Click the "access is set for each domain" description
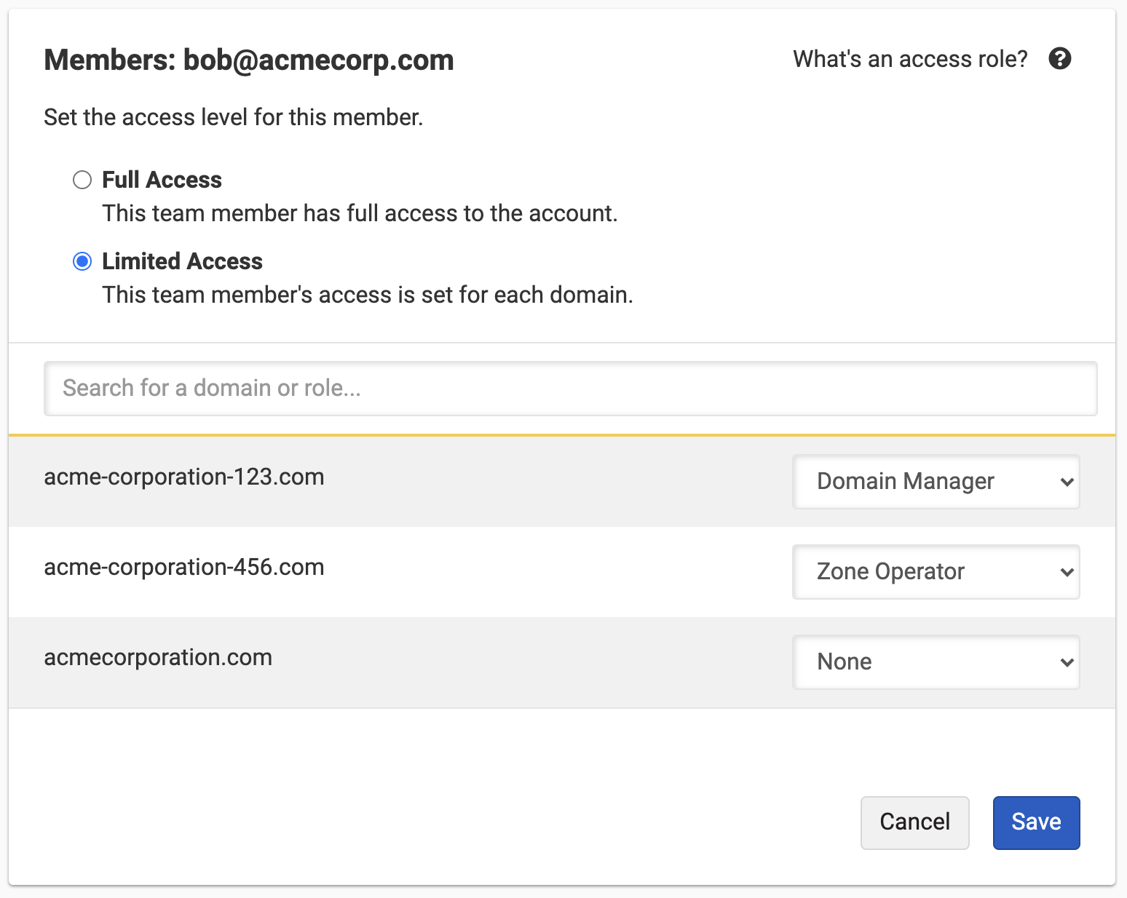This screenshot has width=1127, height=898. (x=367, y=295)
